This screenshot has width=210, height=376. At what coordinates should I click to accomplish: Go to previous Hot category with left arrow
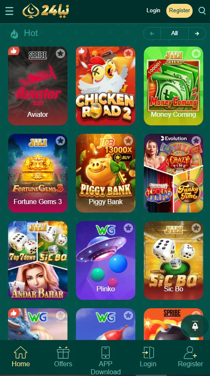152,33
